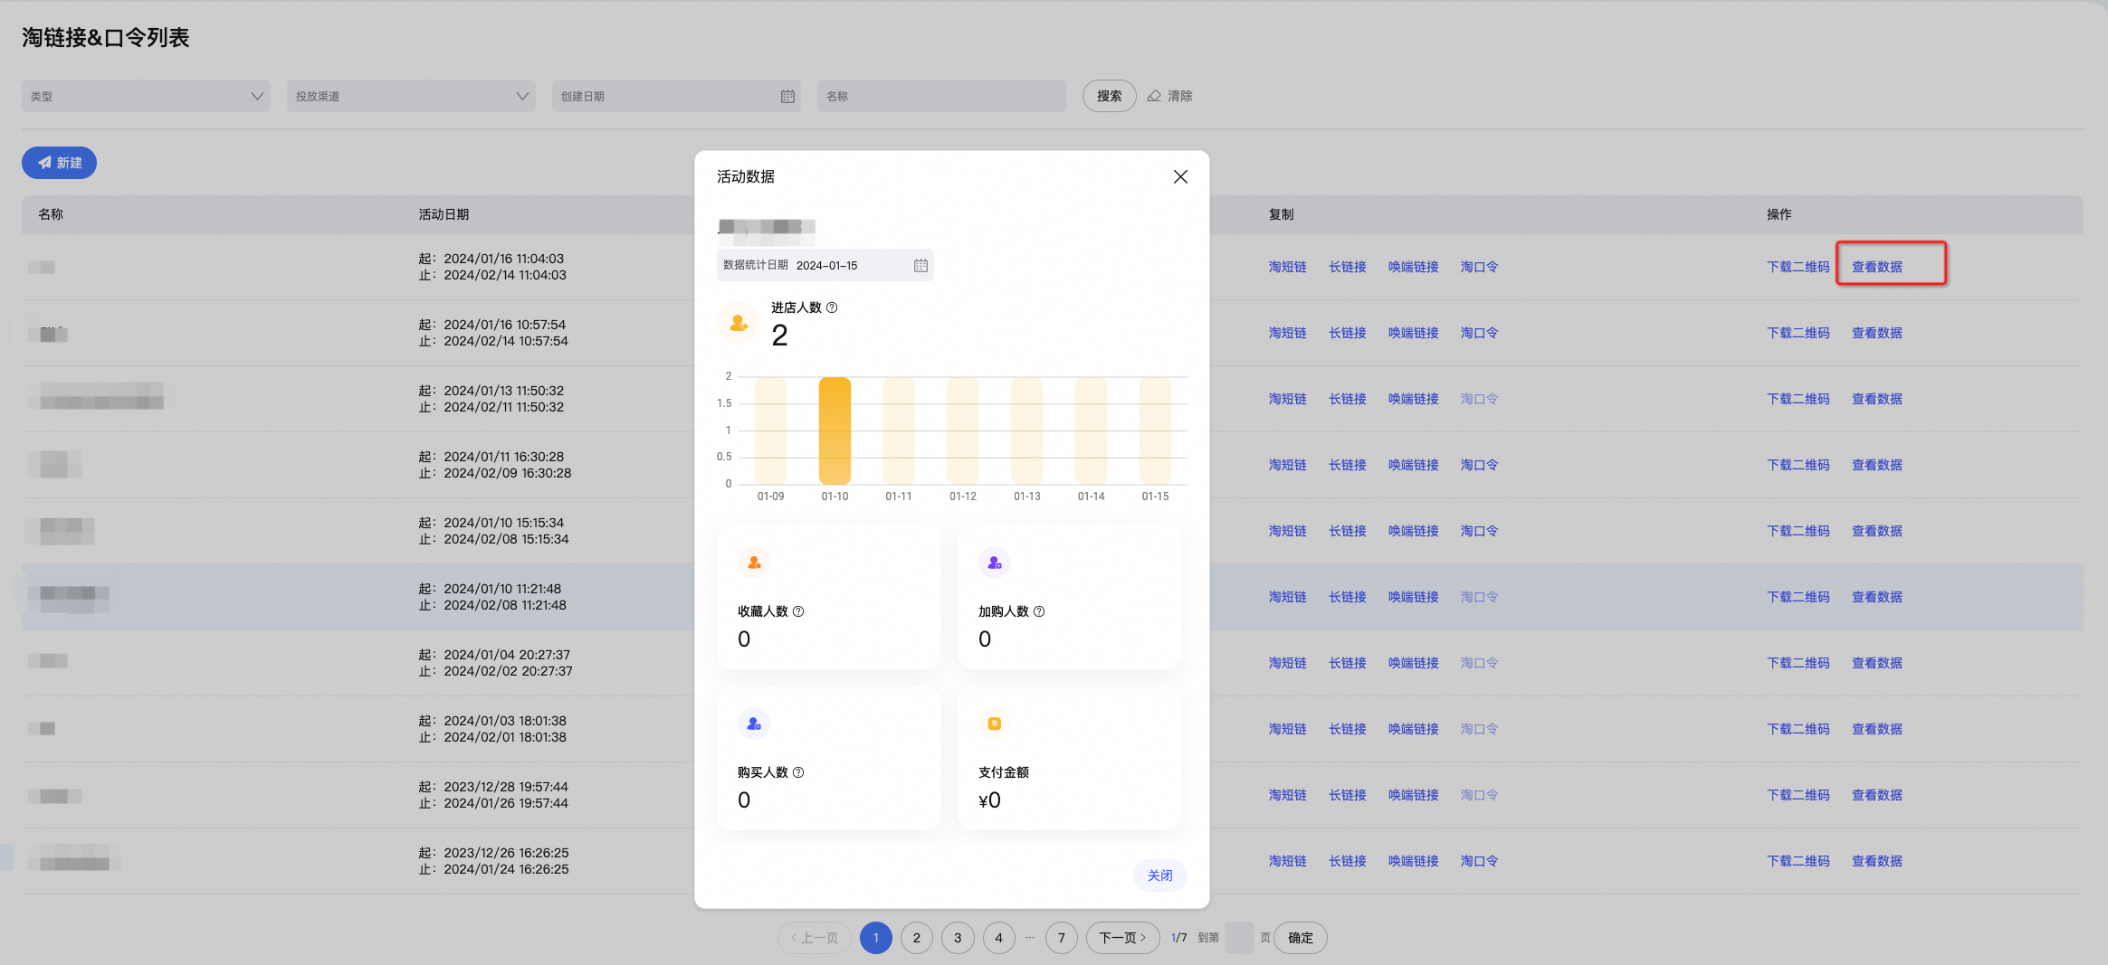2108x965 pixels.
Task: Click the 活动日期 column header
Action: coord(444,214)
